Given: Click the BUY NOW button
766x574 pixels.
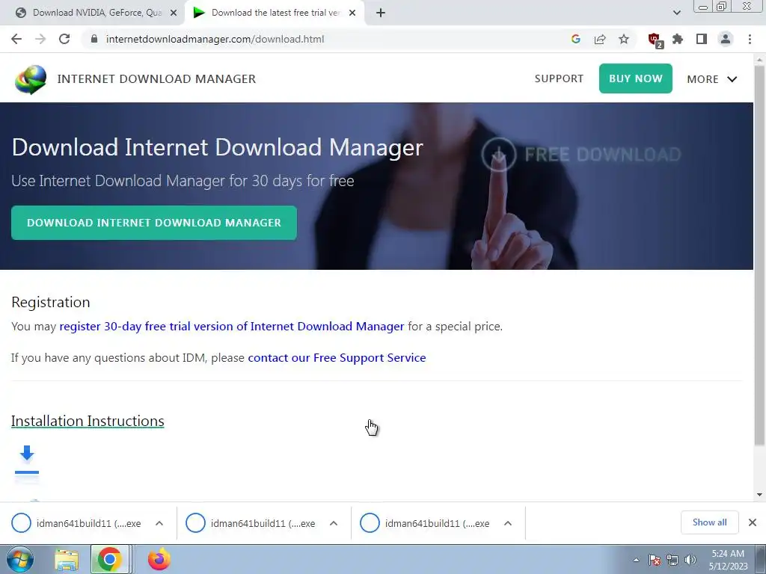Looking at the screenshot, I should [636, 78].
